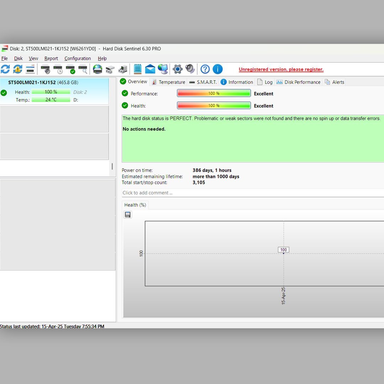Open settings with the gear icon
Viewport: 384px width, 384px height.
(177, 69)
